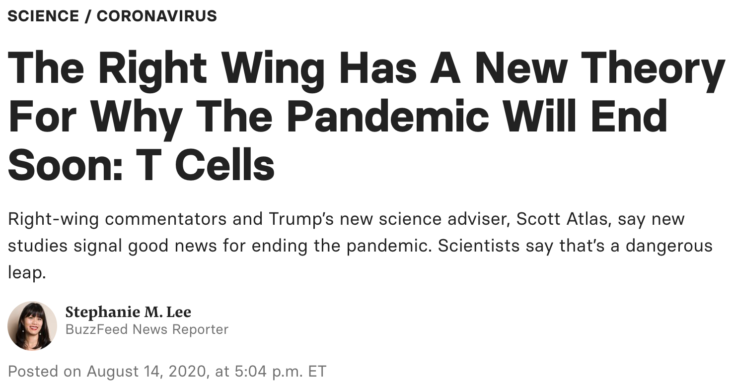
Task: Click the article headline's first line
Action: point(366,69)
